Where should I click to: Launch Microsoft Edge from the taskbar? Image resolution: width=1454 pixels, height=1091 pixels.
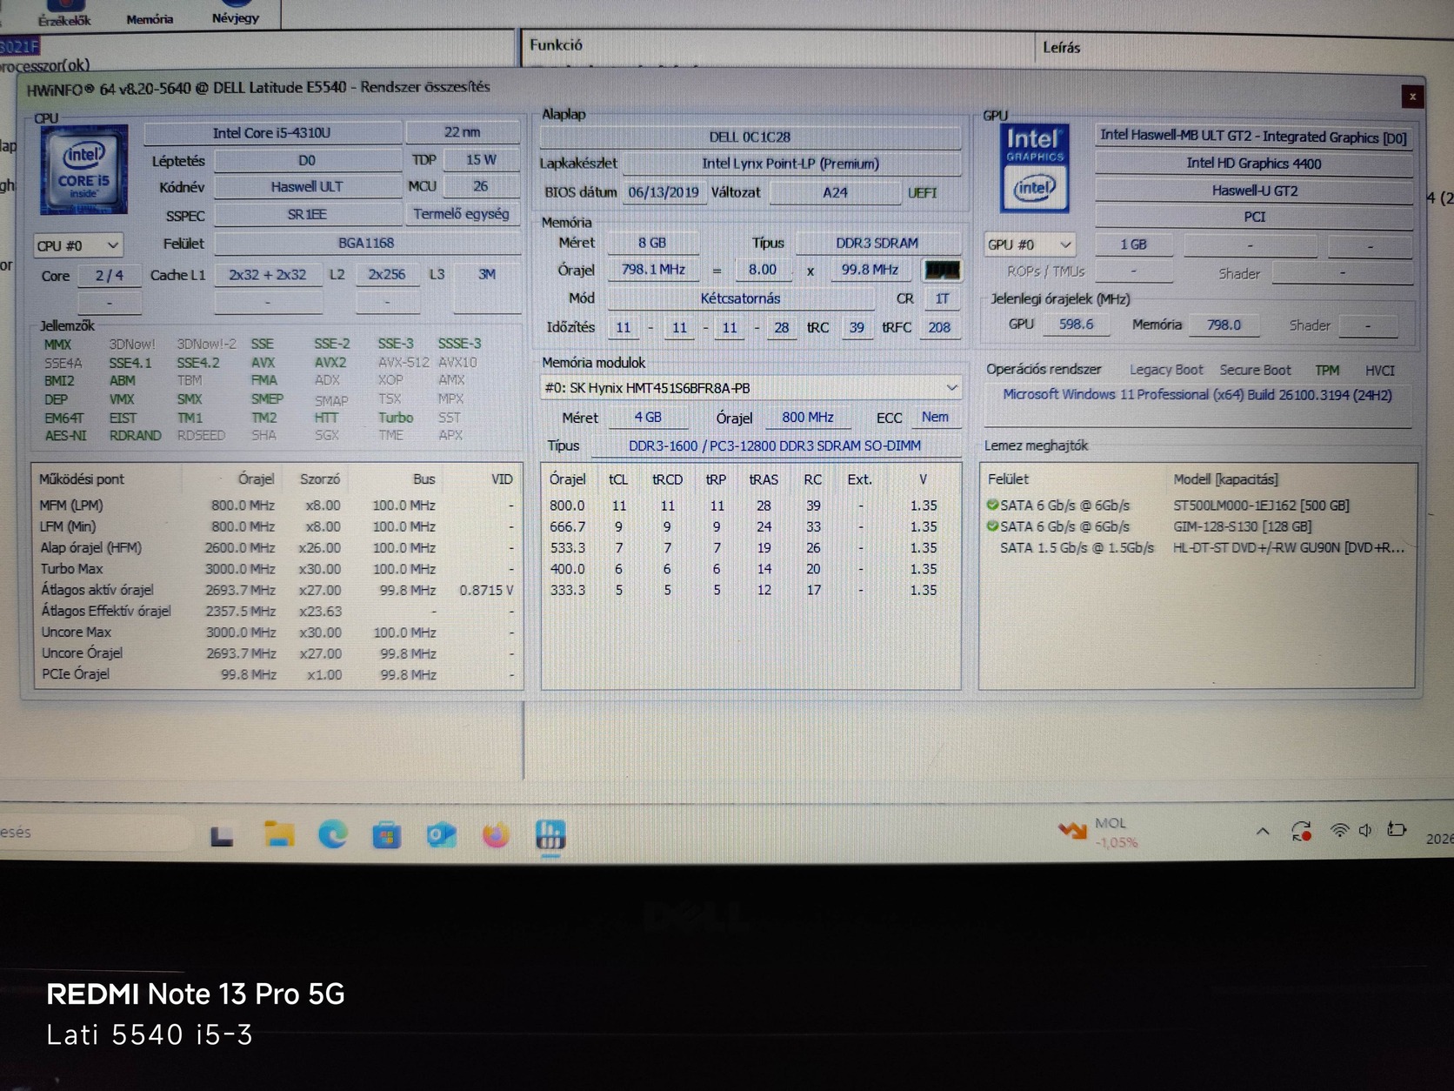pos(333,834)
